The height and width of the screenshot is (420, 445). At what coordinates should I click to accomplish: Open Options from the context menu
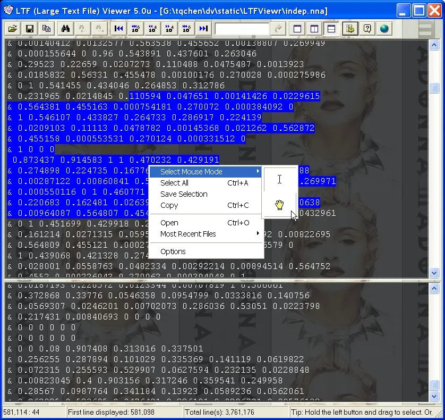[x=173, y=251]
